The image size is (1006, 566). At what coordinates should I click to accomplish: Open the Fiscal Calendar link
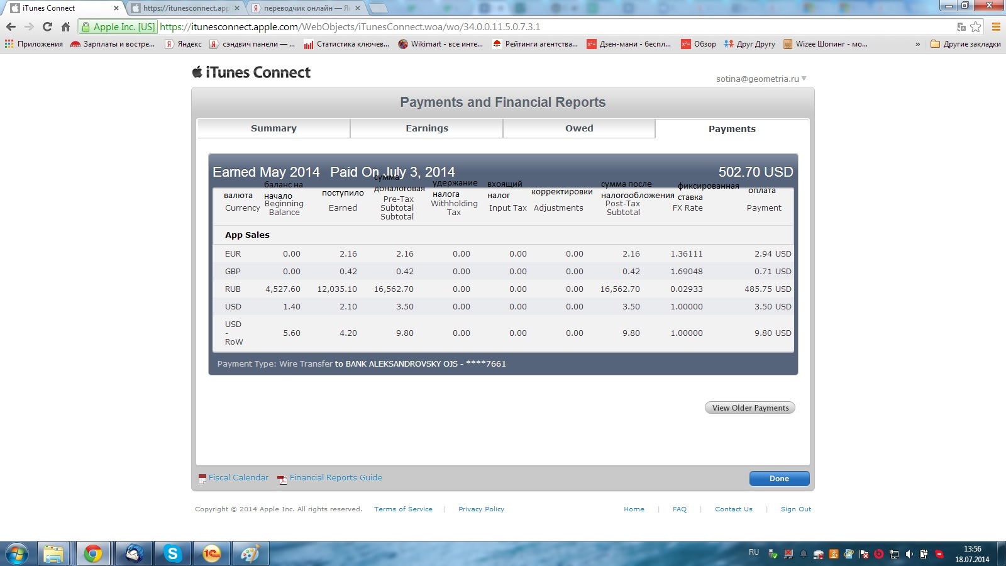238,478
